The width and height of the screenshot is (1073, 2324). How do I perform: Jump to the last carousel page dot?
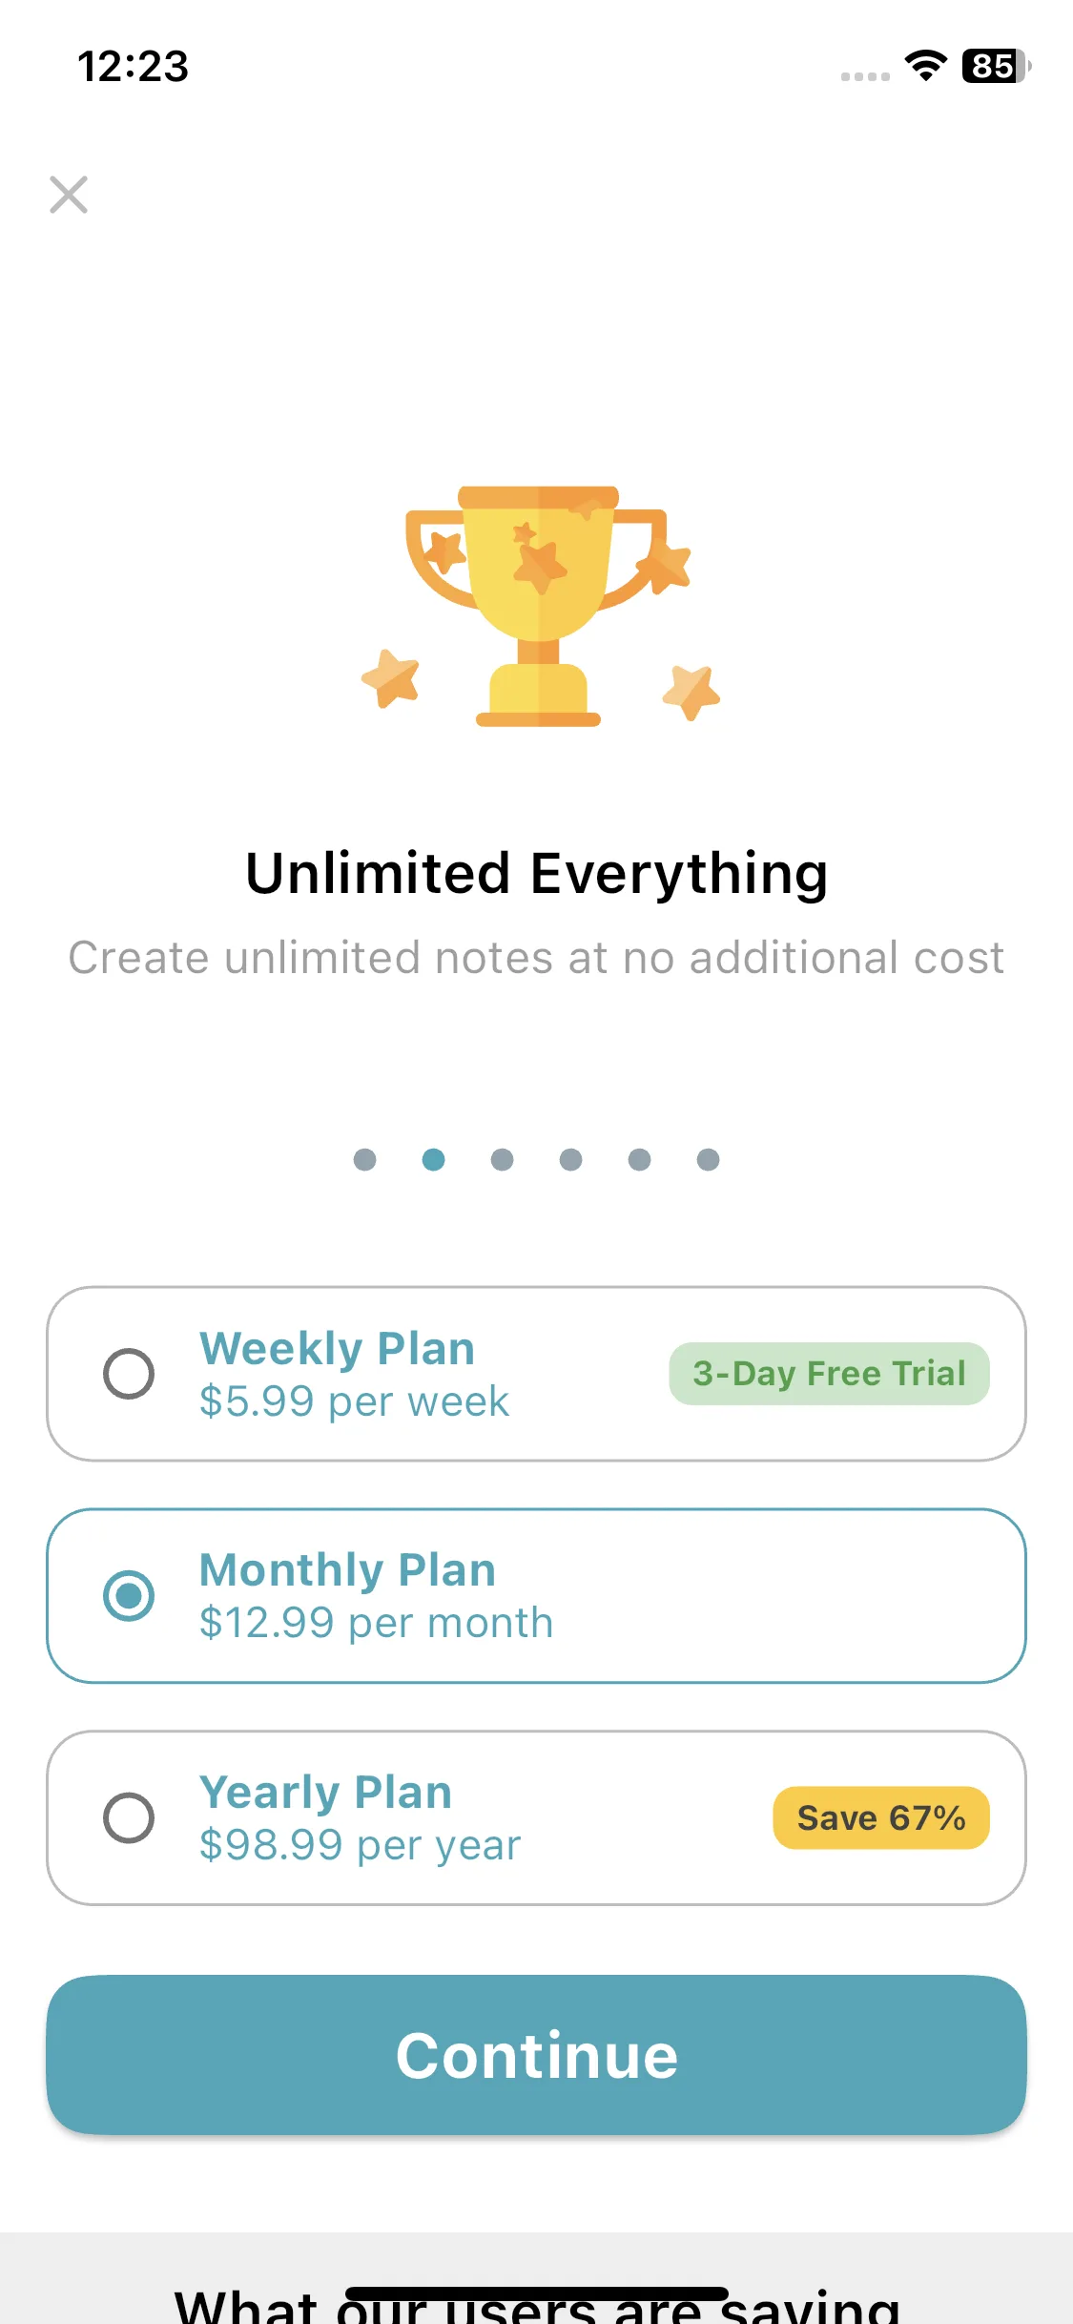point(708,1159)
